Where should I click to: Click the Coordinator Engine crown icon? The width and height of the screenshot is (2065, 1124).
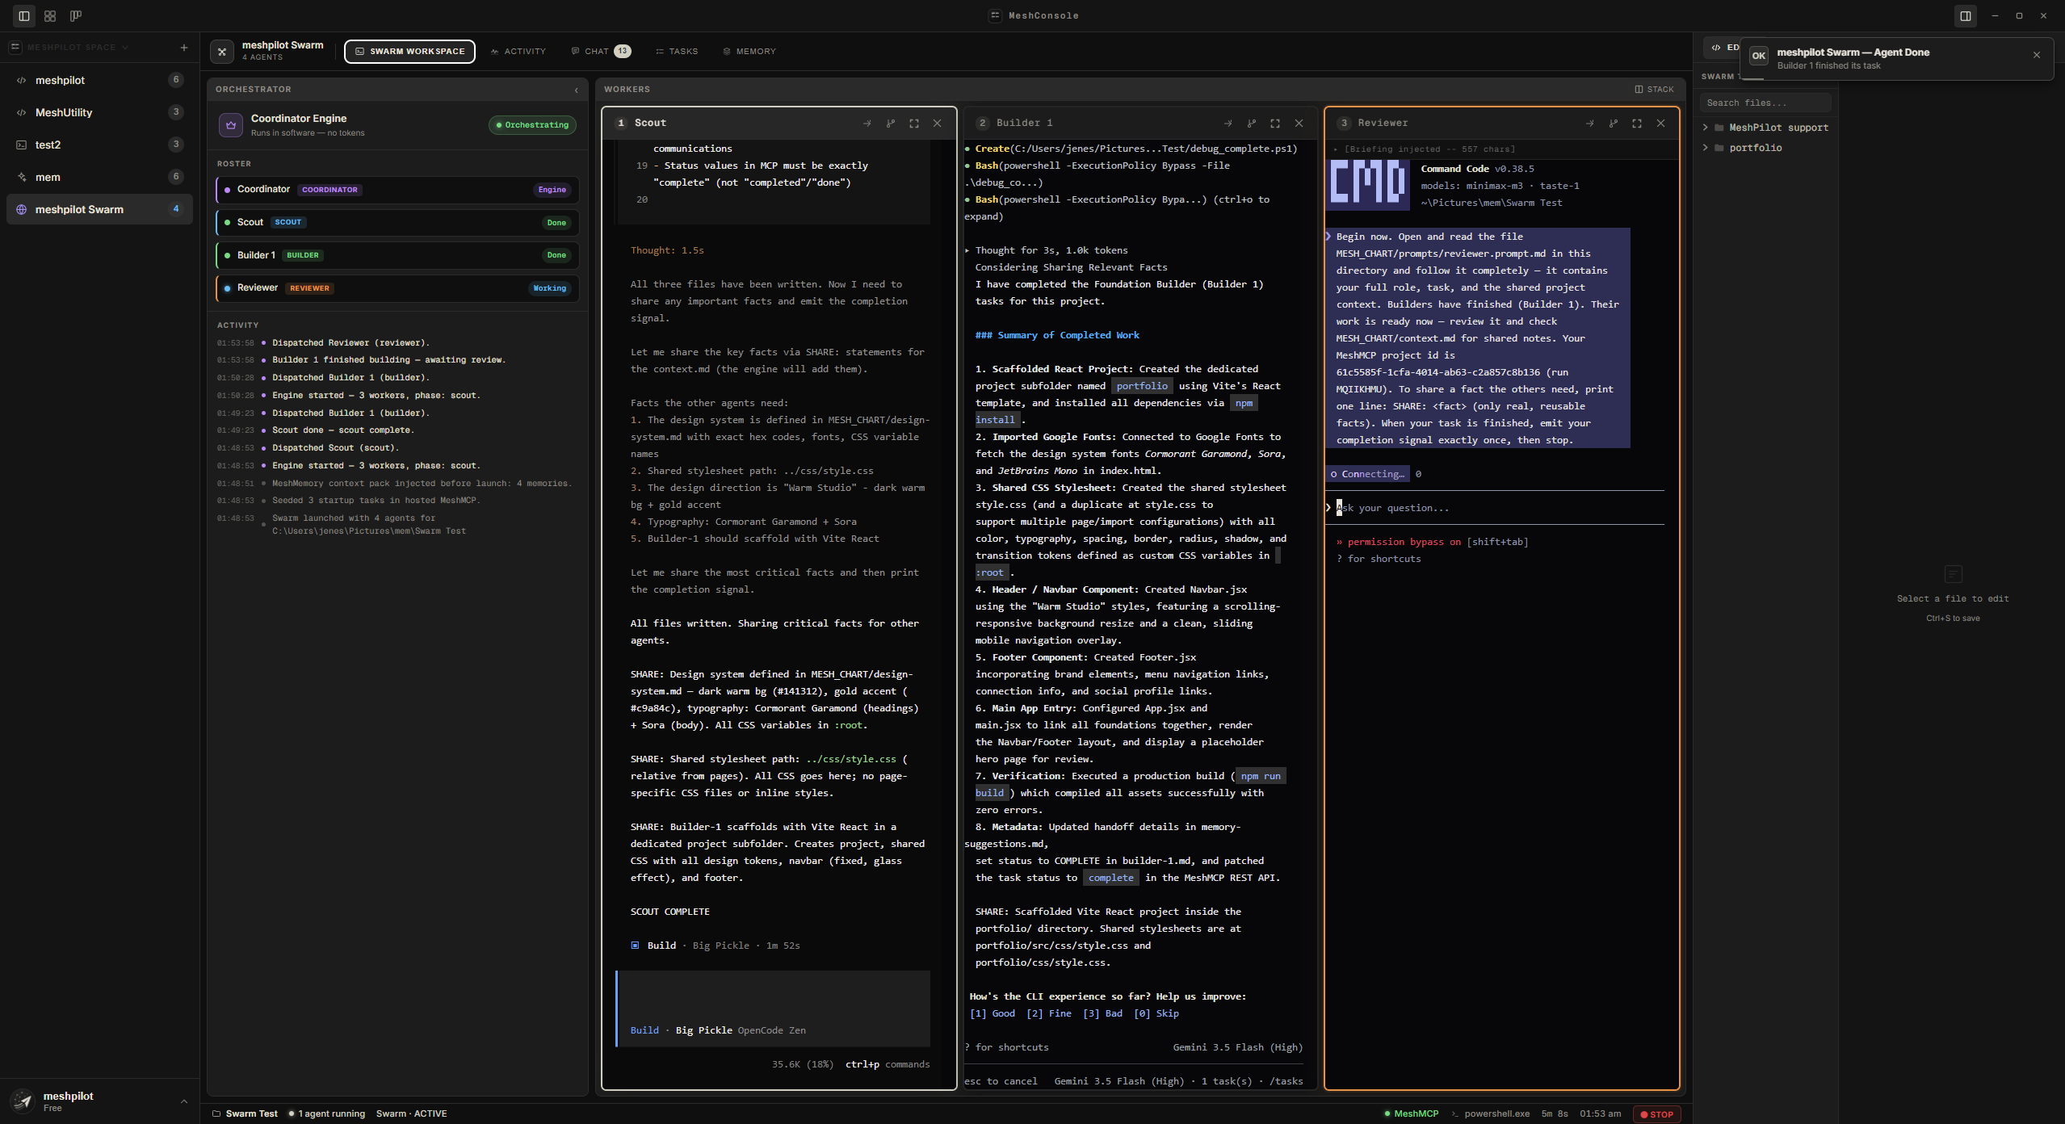tap(231, 125)
